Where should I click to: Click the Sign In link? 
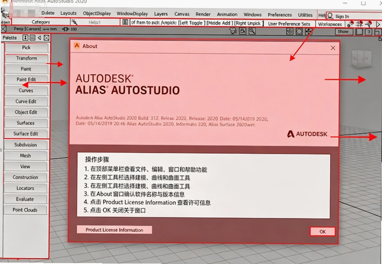342,16
